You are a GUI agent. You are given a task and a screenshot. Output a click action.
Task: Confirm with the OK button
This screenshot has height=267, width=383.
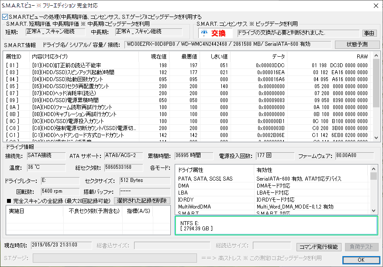coord(361,260)
